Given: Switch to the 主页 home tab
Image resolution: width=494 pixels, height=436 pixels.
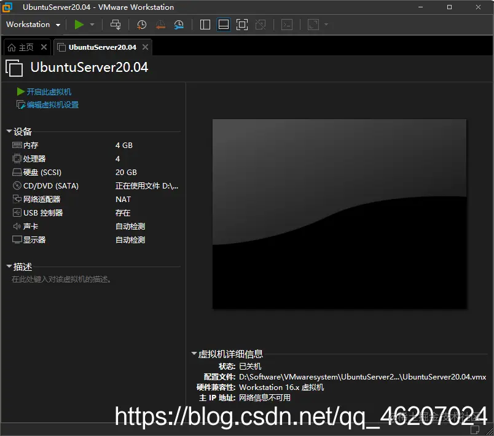Looking at the screenshot, I should (20, 47).
